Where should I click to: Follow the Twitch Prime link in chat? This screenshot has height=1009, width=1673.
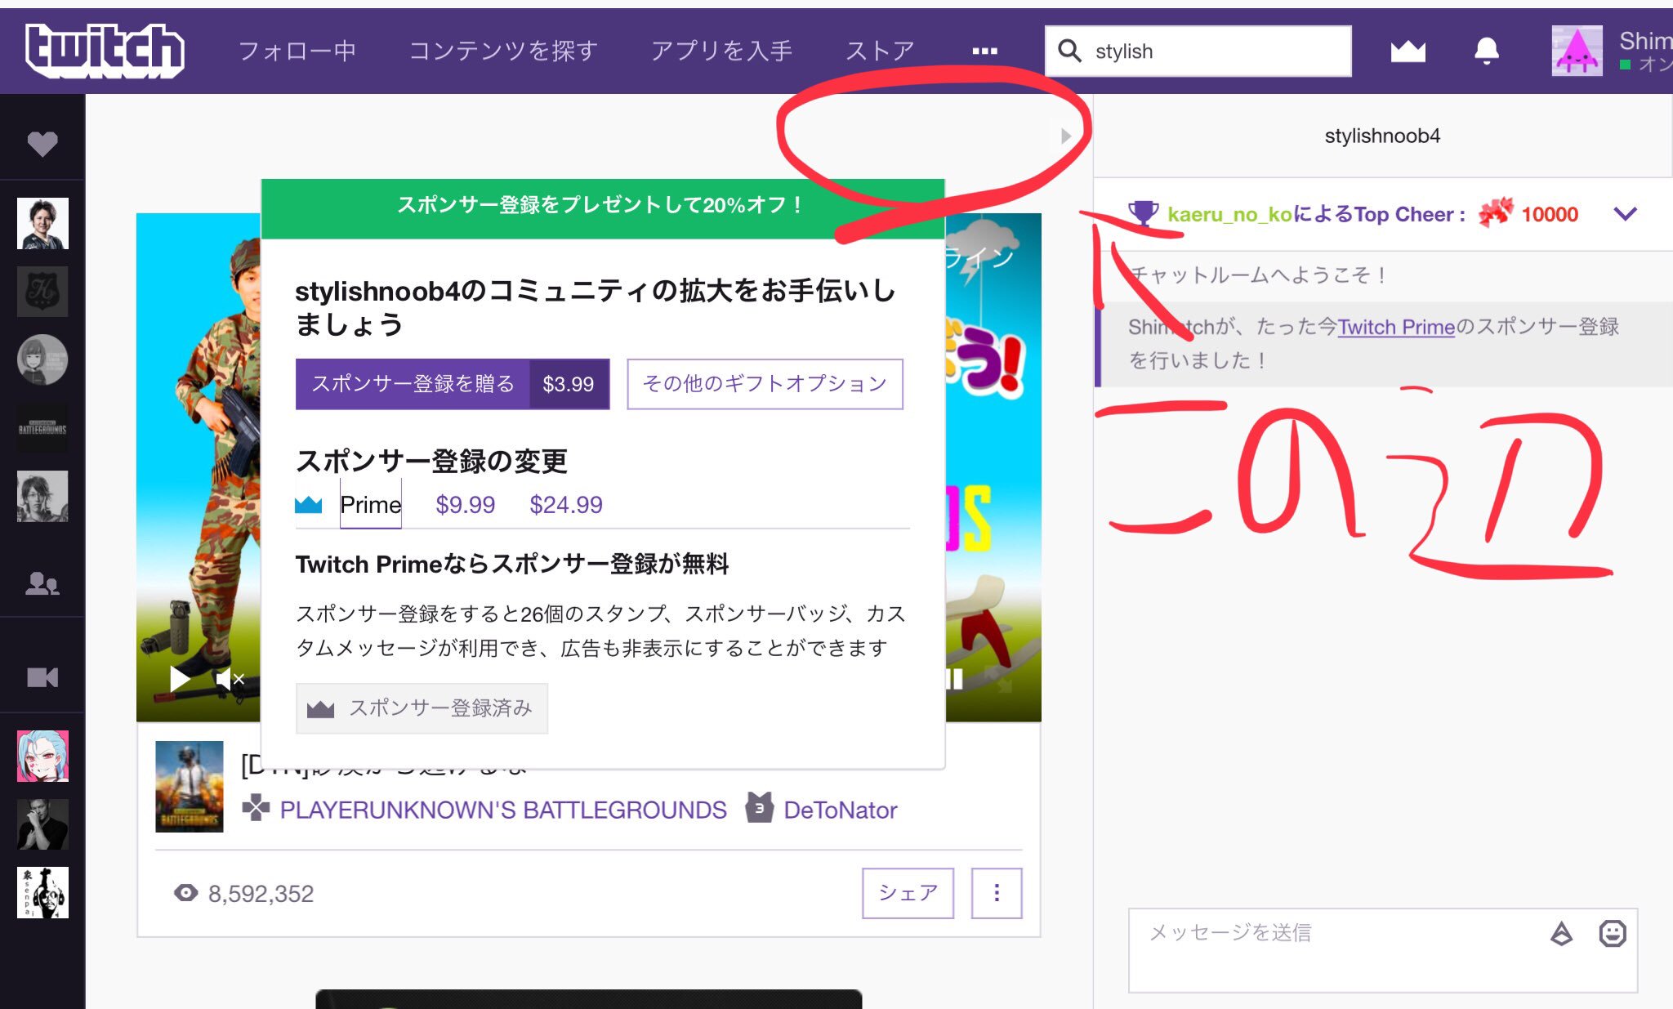click(x=1396, y=327)
